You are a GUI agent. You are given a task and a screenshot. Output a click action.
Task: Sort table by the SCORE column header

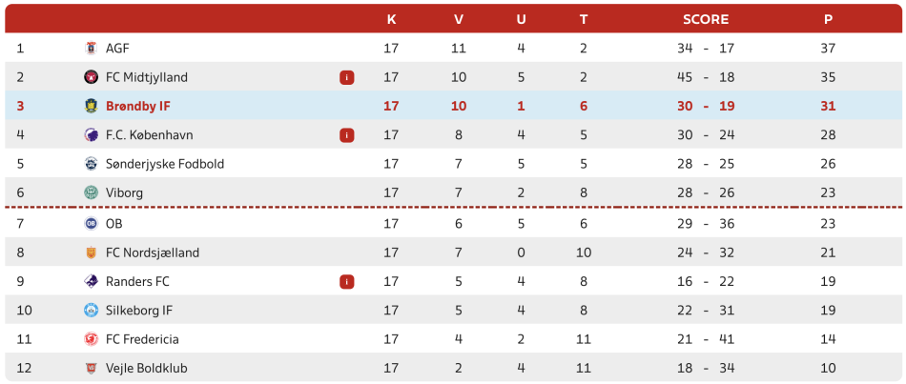706,19
